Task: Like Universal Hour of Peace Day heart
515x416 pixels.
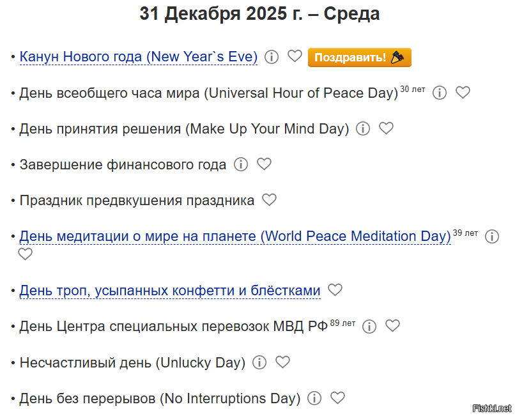Action: click(463, 92)
